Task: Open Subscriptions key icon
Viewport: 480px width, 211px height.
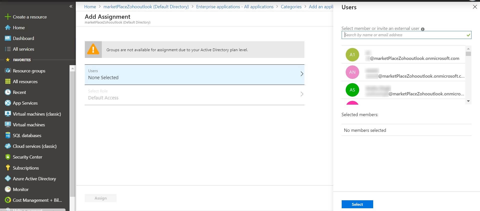Action: (x=8, y=168)
